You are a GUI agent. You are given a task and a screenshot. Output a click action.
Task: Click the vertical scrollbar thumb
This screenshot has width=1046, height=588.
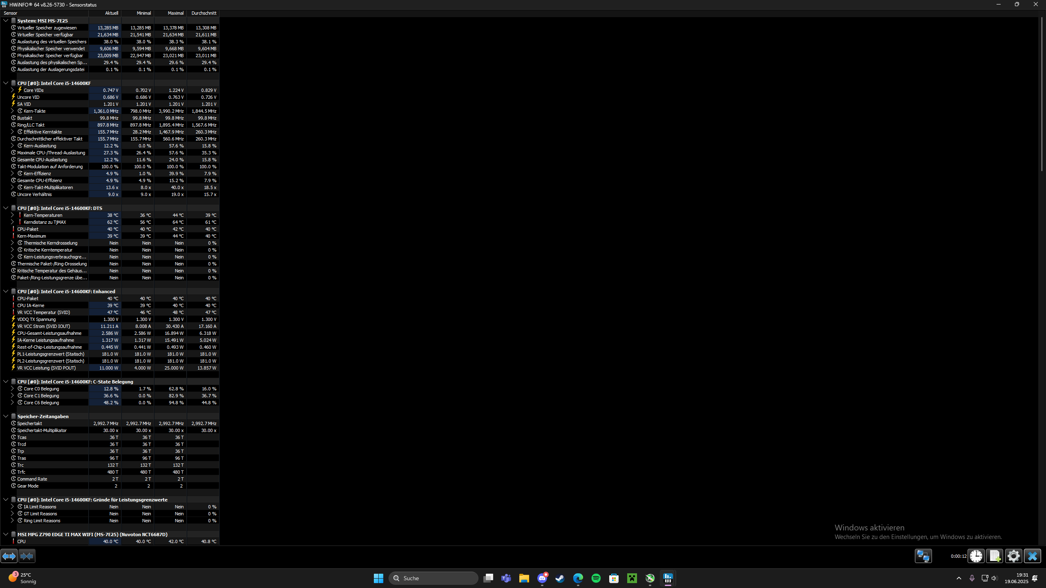[x=1042, y=94]
